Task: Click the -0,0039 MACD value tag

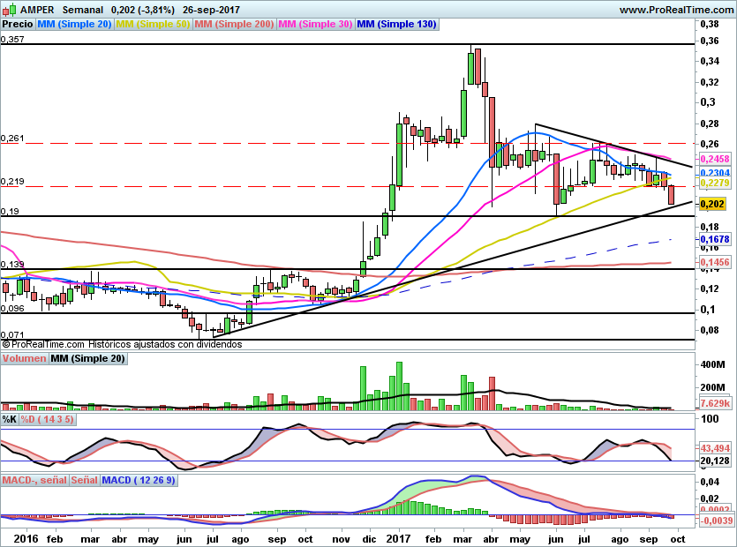Action: [717, 521]
